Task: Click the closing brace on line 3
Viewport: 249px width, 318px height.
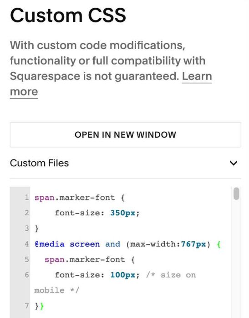Action: [36, 229]
